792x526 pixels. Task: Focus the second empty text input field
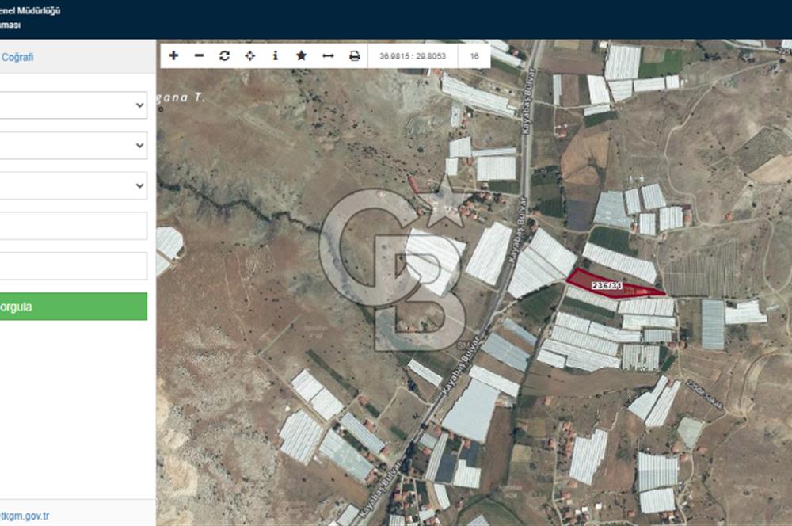73,266
